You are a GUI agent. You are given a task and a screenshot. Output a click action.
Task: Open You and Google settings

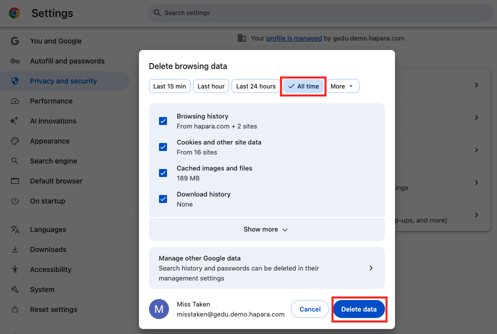65,41
